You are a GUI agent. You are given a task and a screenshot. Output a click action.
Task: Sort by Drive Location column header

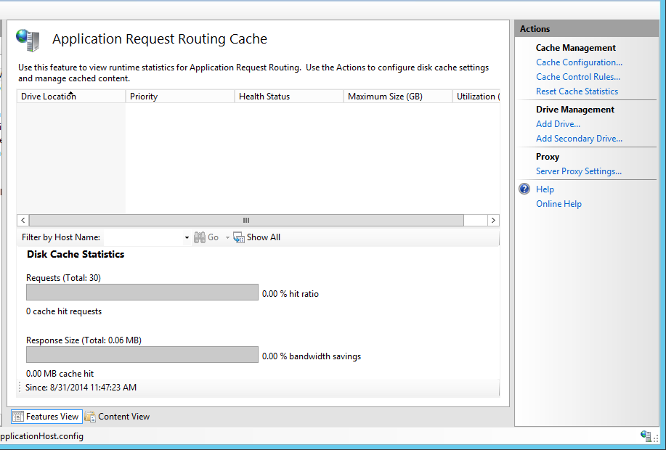pos(71,97)
